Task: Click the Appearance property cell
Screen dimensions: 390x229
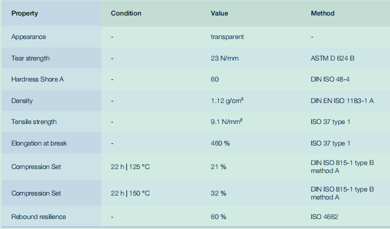Action: pyautogui.click(x=28, y=37)
